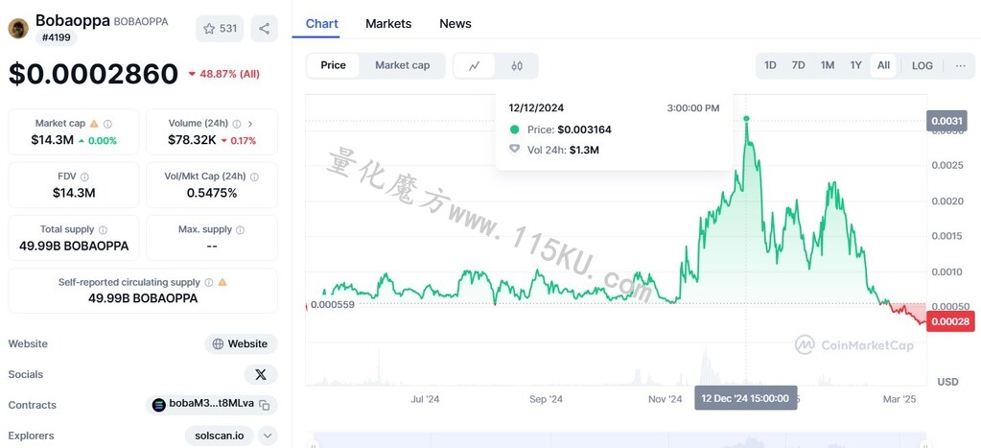The width and height of the screenshot is (981, 448).
Task: Open chart more options ellipsis
Action: (960, 65)
